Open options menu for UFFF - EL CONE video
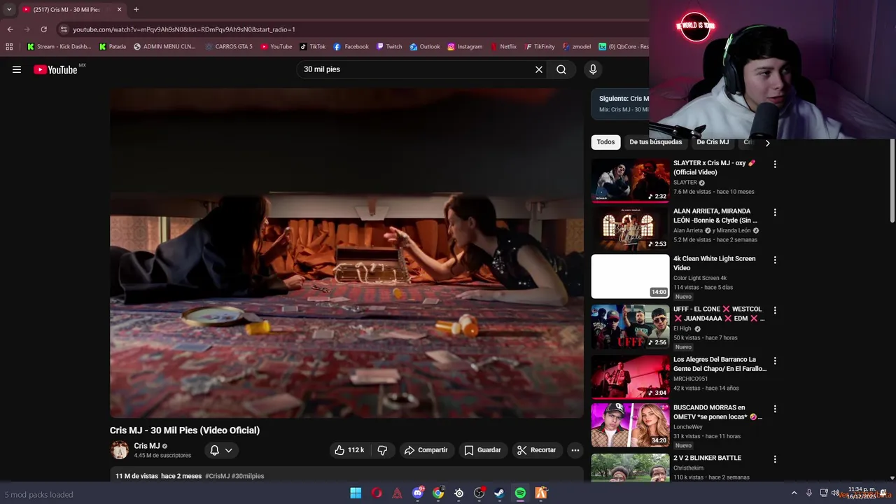 click(x=774, y=310)
